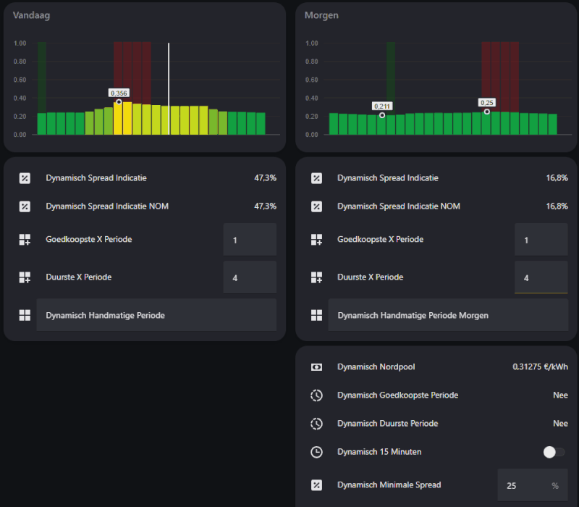
Task: Edit the Dynamisch Minimale Spread percentage field
Action: click(x=533, y=485)
